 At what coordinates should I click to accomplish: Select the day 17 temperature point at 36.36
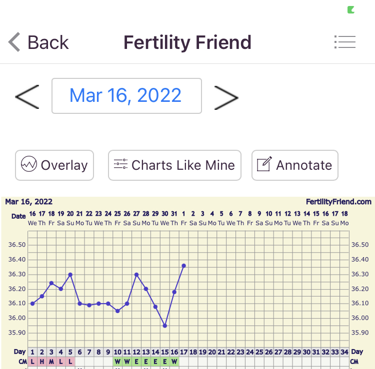coord(184,266)
